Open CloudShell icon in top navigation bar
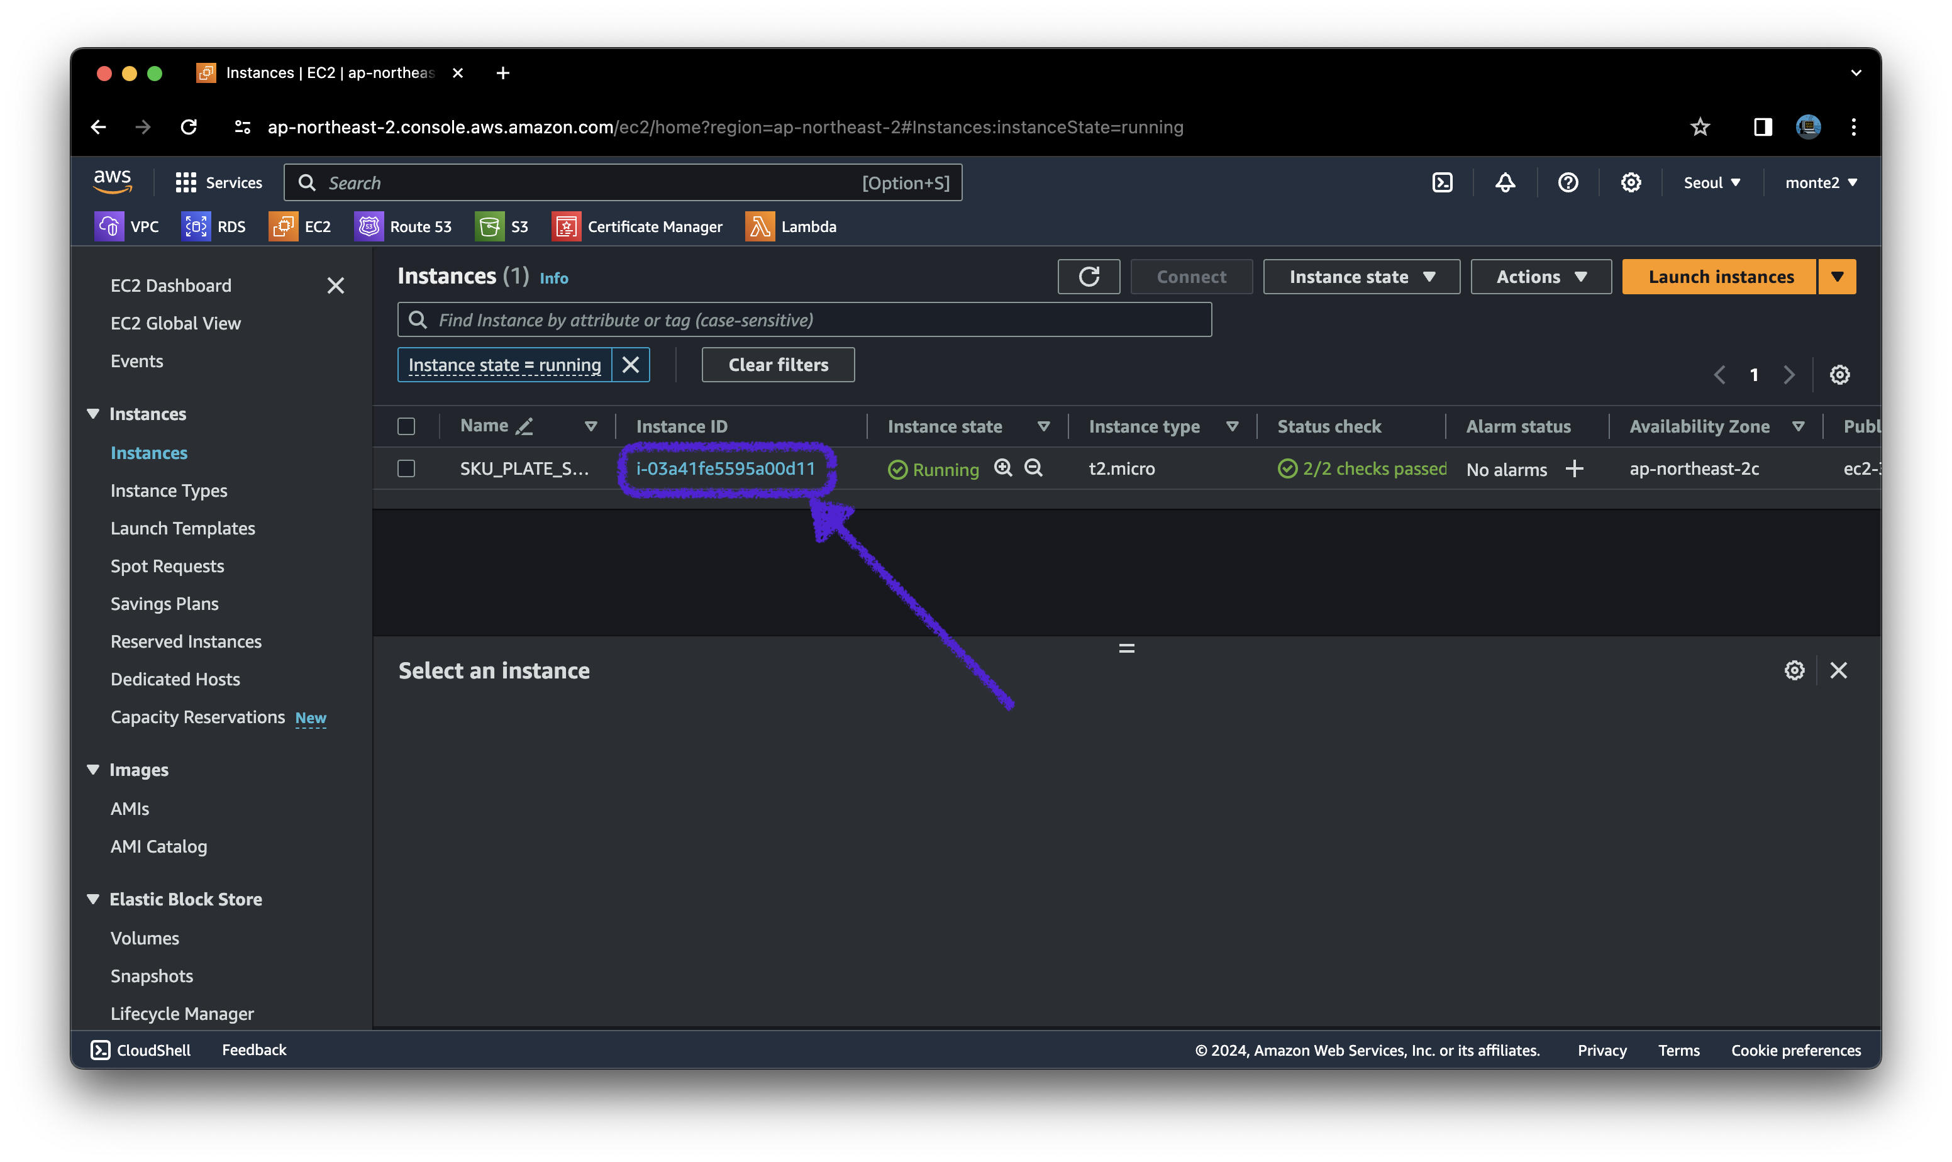Screen dimensions: 1952x1162 pyautogui.click(x=1441, y=182)
